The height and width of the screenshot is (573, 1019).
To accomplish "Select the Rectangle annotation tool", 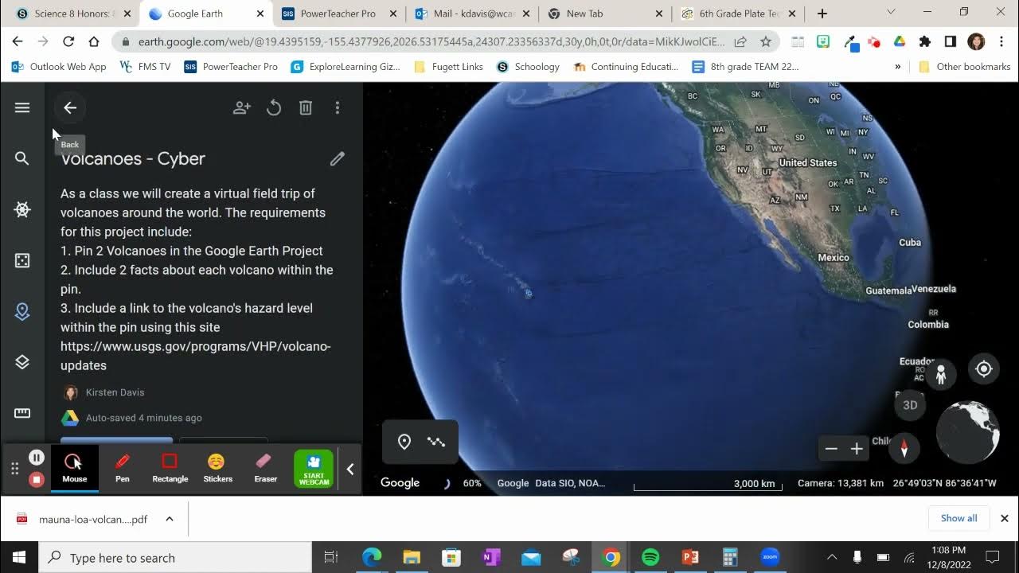I will (x=170, y=468).
